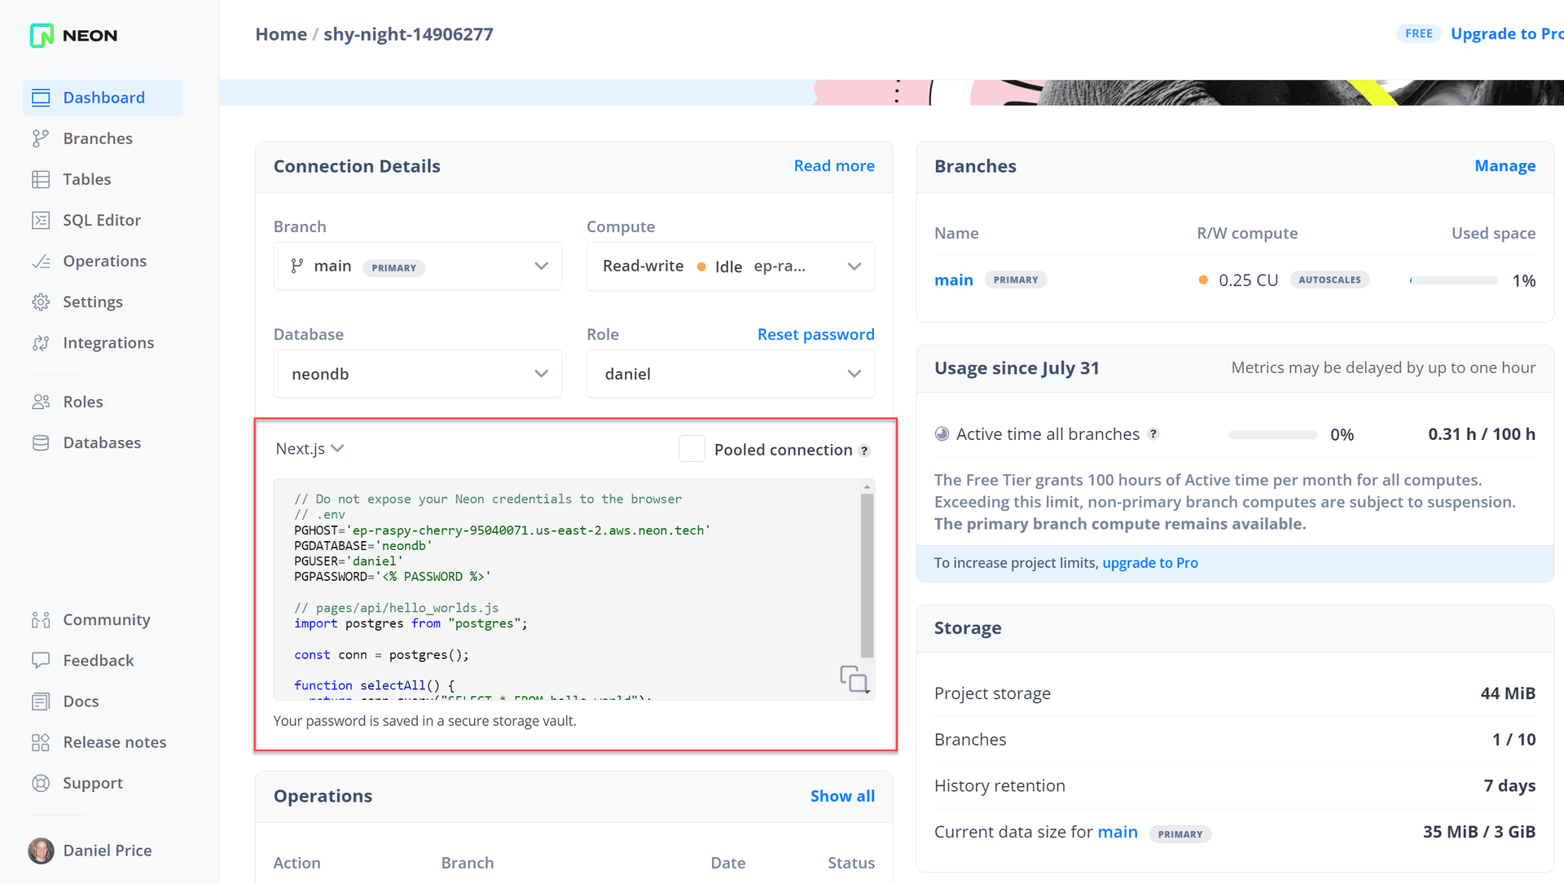Open the Tables section
Image resolution: width=1564 pixels, height=884 pixels.
pos(87,179)
